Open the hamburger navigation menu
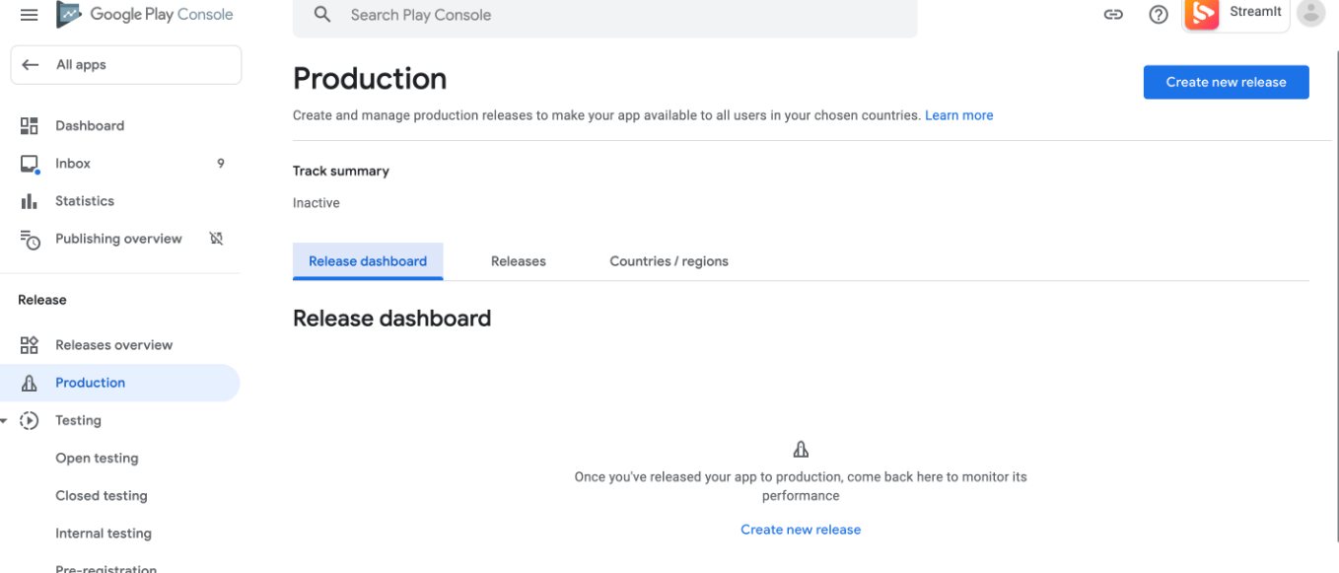 [x=29, y=15]
